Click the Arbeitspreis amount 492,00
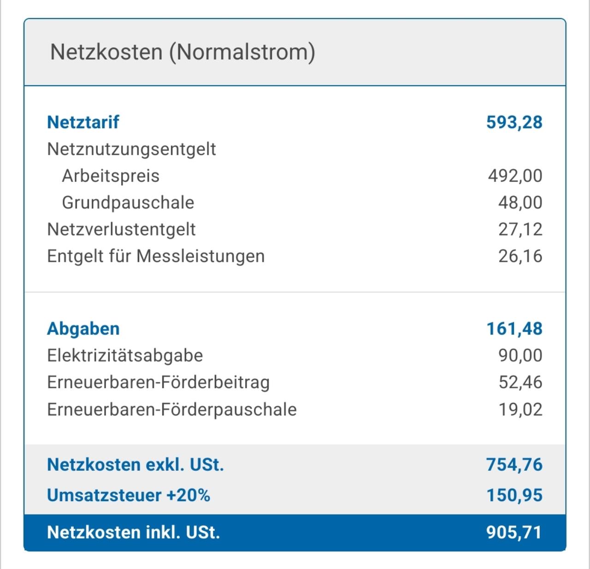 click(515, 176)
